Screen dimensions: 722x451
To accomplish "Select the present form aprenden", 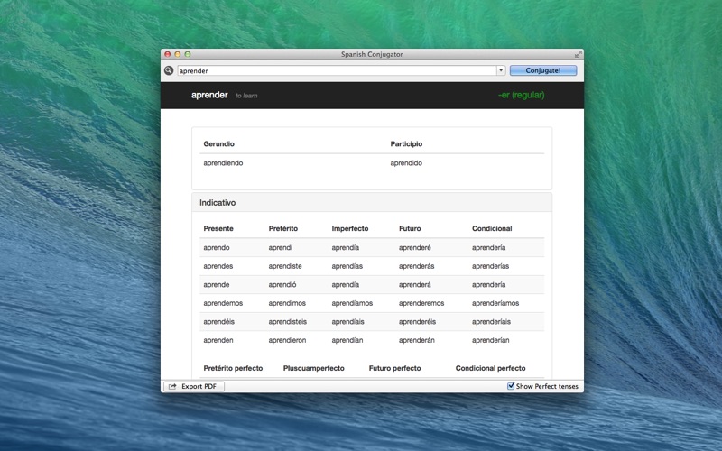I will [218, 340].
